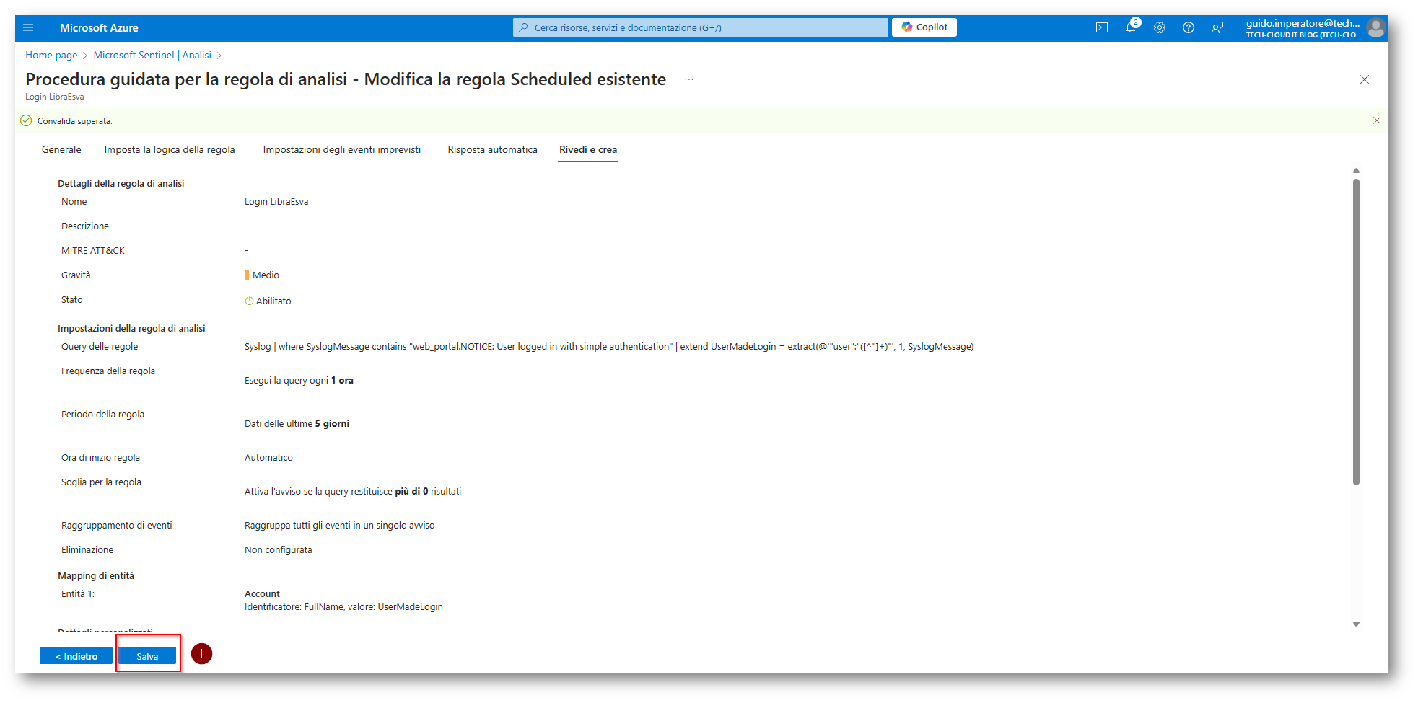
Task: Open portal settings gear
Action: click(x=1160, y=28)
